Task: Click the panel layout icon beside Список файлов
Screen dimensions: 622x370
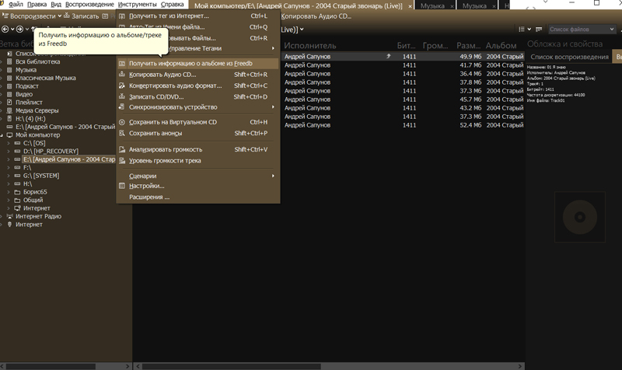Action: point(539,30)
